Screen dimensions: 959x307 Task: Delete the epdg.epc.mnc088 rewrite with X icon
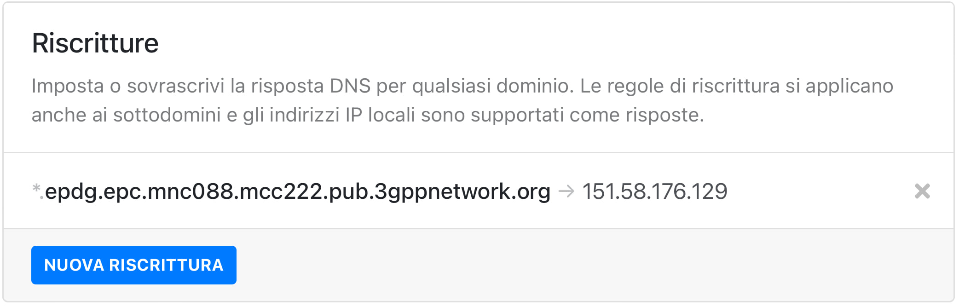point(922,191)
